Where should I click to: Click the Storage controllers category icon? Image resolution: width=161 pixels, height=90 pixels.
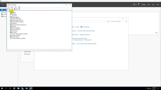11,35
